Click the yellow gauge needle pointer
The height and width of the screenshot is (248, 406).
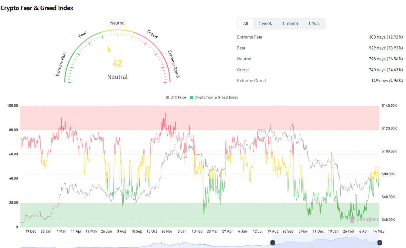point(109,49)
